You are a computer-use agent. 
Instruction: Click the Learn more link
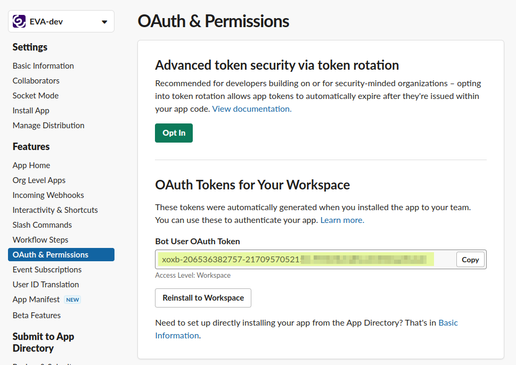point(342,220)
